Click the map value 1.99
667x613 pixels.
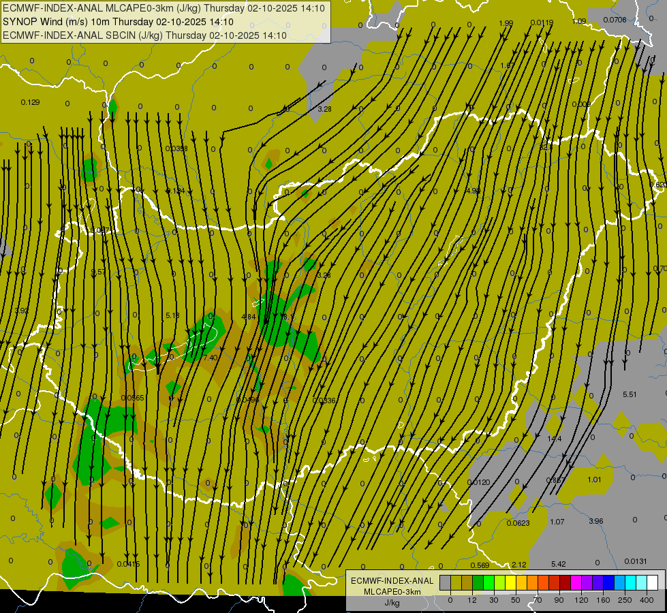pyautogui.click(x=506, y=23)
